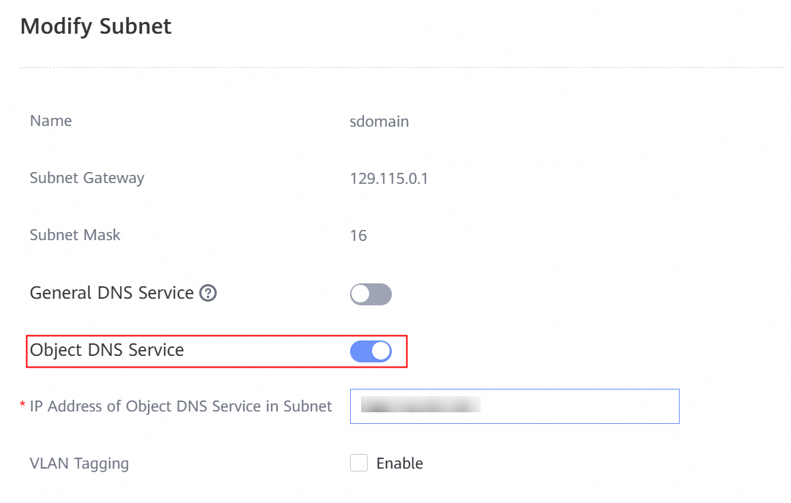Click the Subnet Gateway label

[86, 178]
